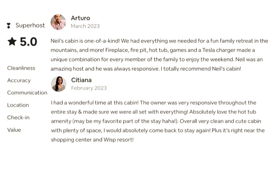The height and width of the screenshot is (184, 276).
Task: Click Arturo's review text about Neil's cabin
Action: tap(159, 55)
